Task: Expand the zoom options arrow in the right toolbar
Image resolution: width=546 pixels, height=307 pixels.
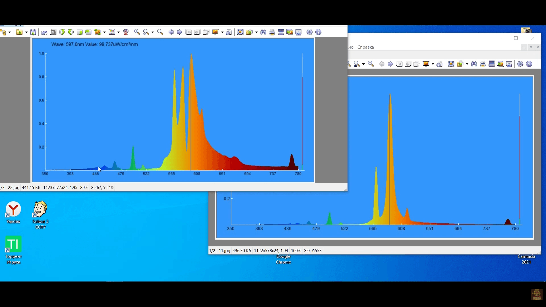Action: [x=363, y=64]
